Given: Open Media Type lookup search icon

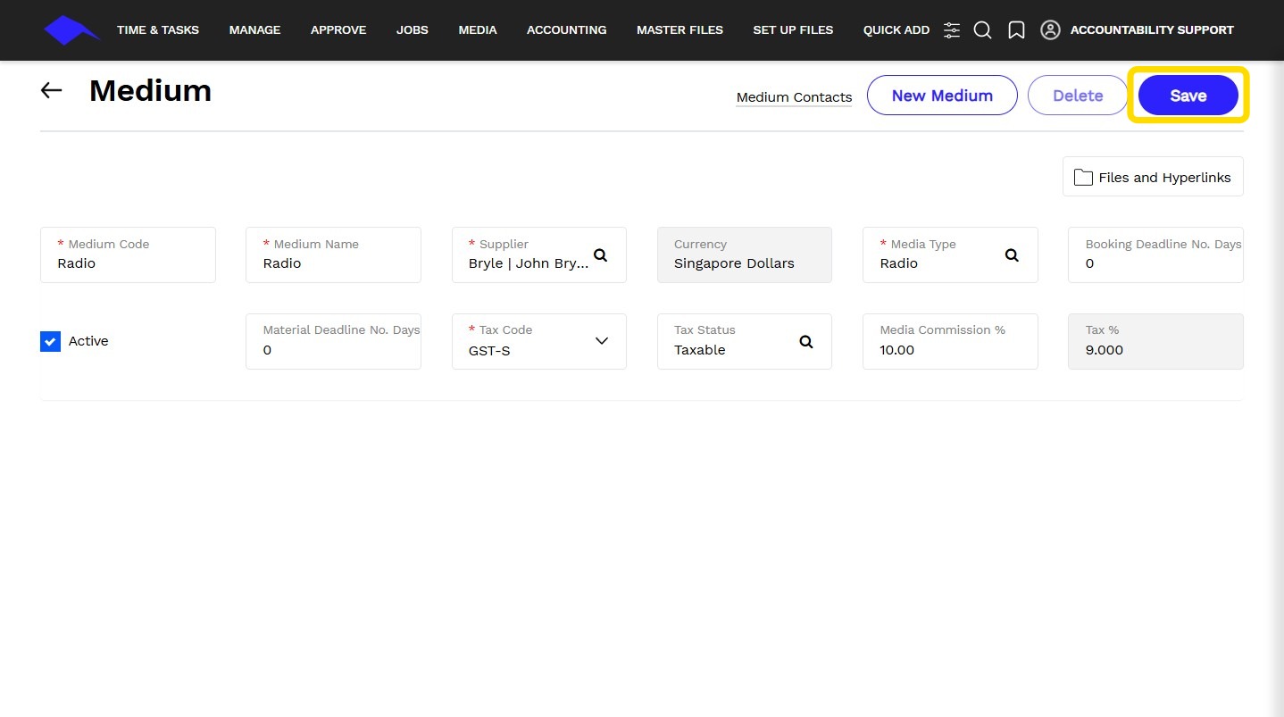Looking at the screenshot, I should tap(1012, 254).
